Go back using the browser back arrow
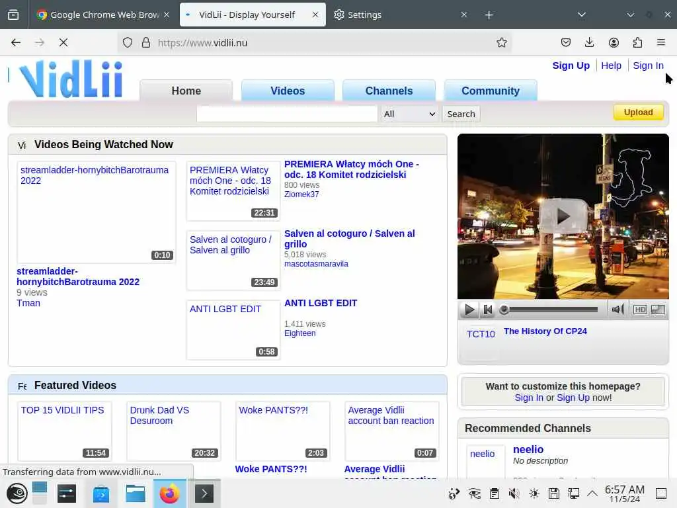 (x=16, y=42)
